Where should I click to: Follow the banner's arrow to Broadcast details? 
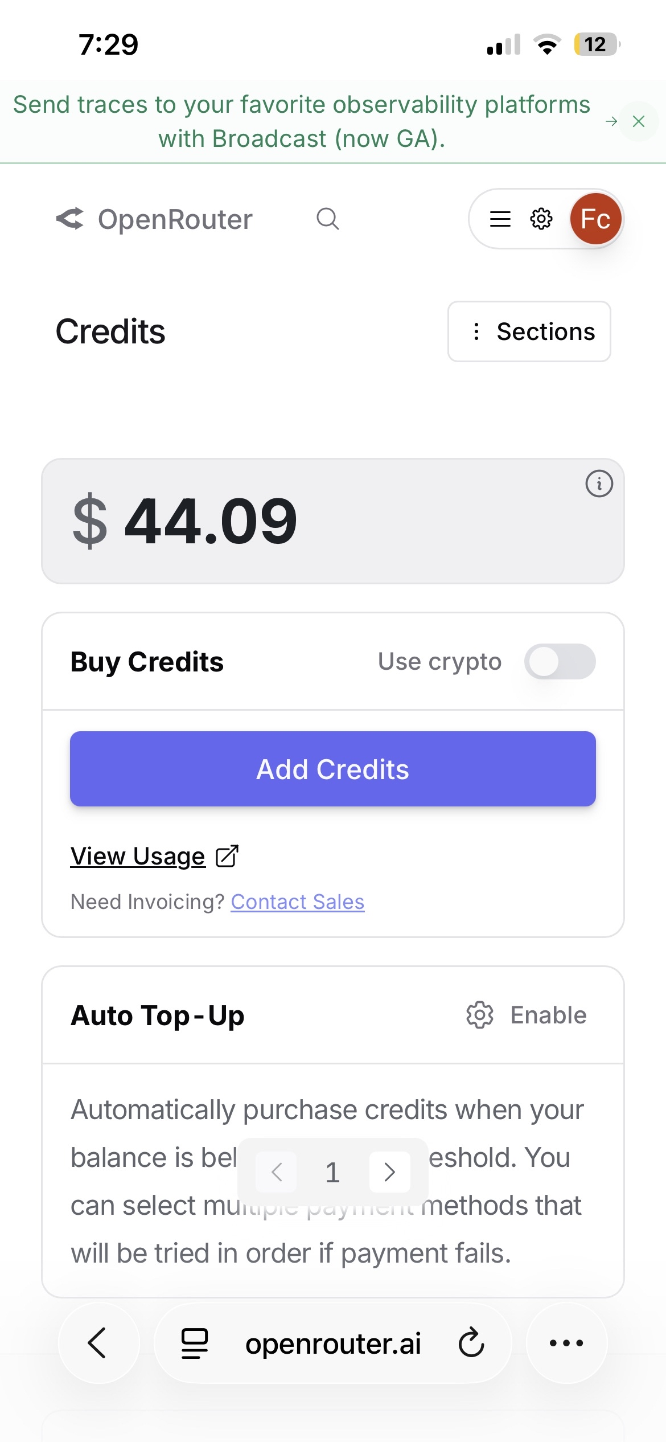click(611, 121)
